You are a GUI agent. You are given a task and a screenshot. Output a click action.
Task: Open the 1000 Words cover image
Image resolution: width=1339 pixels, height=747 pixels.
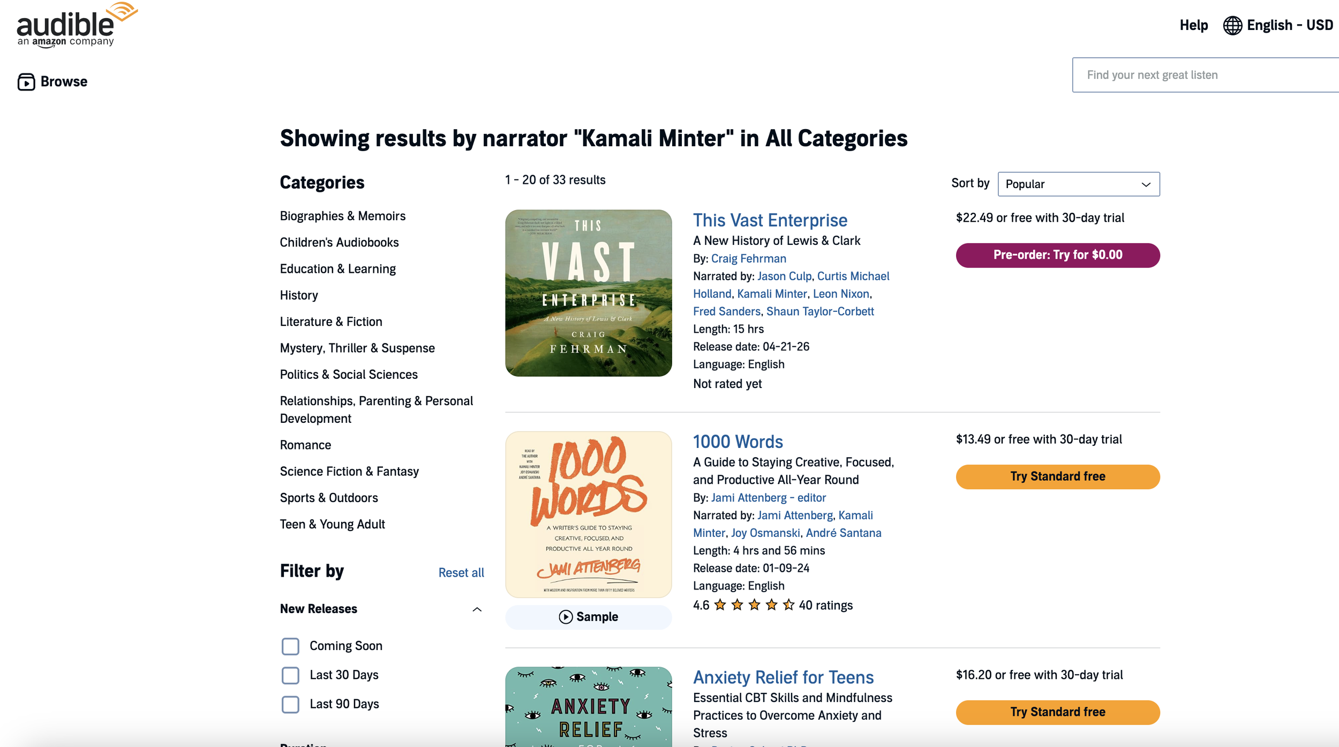coord(588,514)
